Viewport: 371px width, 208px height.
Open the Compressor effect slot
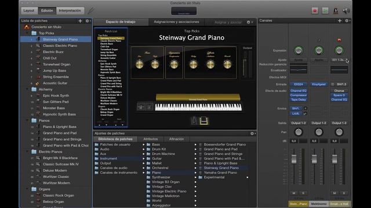tap(299, 95)
